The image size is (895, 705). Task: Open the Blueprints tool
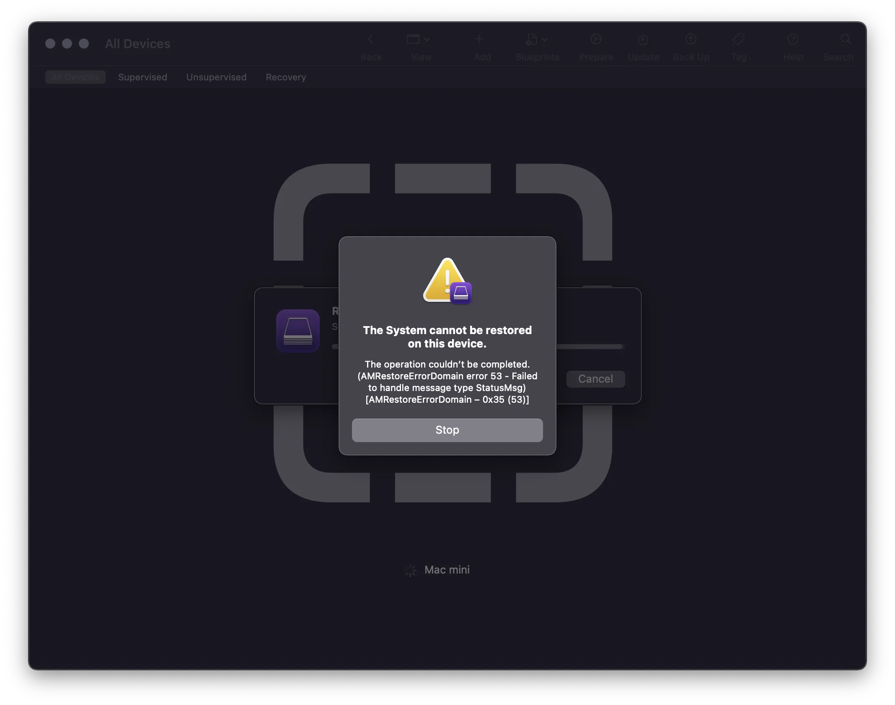tap(533, 46)
